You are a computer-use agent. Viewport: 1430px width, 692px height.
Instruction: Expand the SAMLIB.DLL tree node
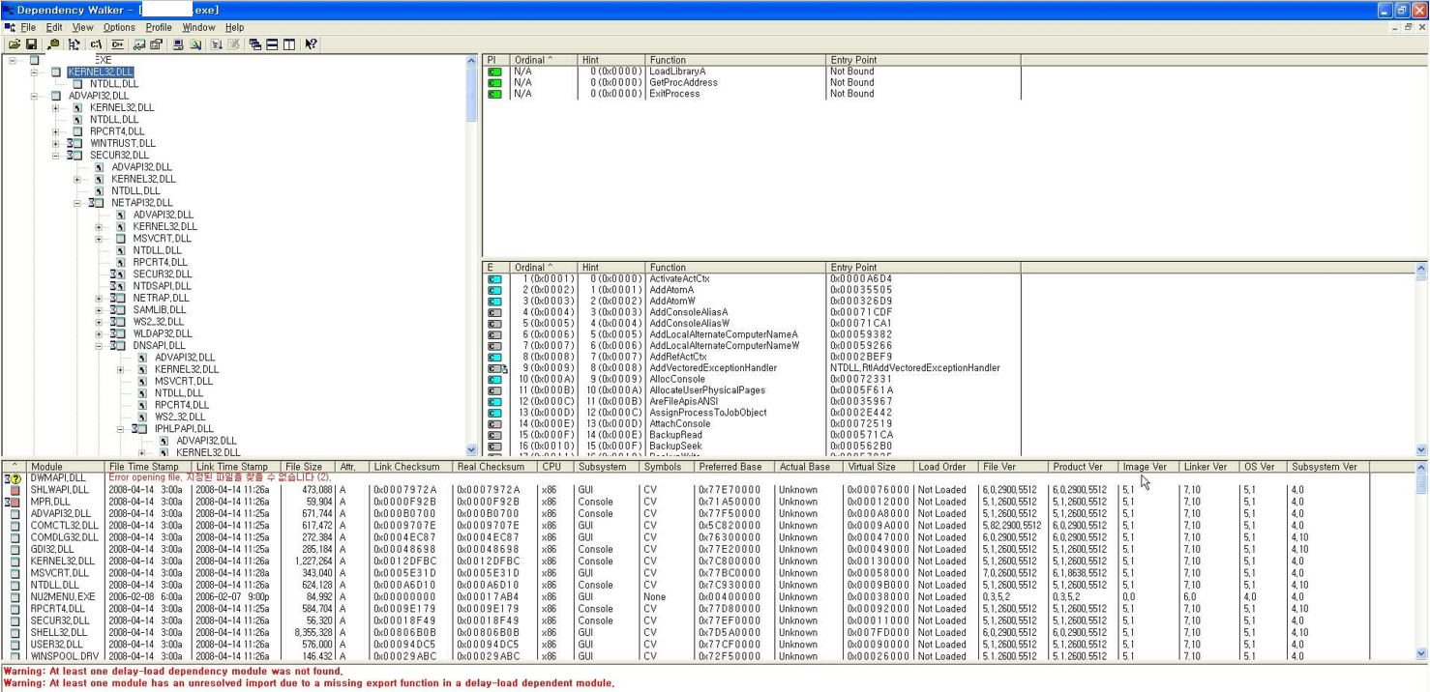(x=99, y=310)
